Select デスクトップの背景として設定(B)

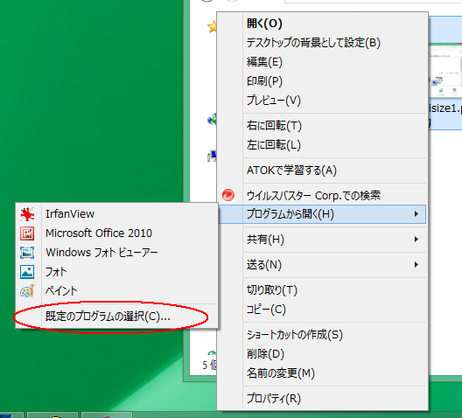tap(323, 43)
